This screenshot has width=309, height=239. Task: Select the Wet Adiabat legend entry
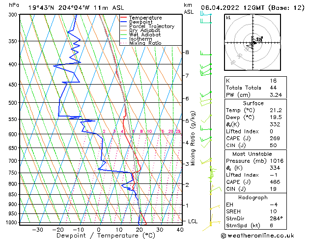(x=145, y=34)
